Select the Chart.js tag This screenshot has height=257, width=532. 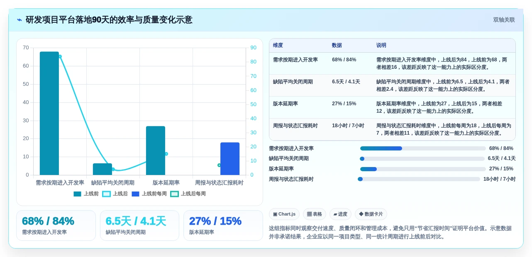(284, 214)
